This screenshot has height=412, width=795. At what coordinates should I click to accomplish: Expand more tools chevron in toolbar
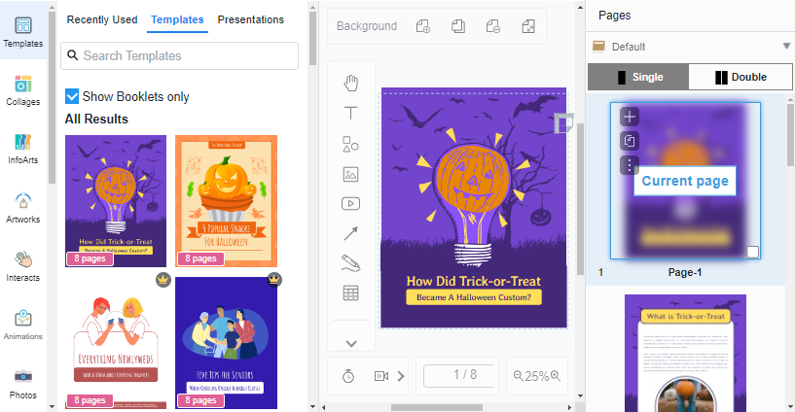pyautogui.click(x=351, y=344)
